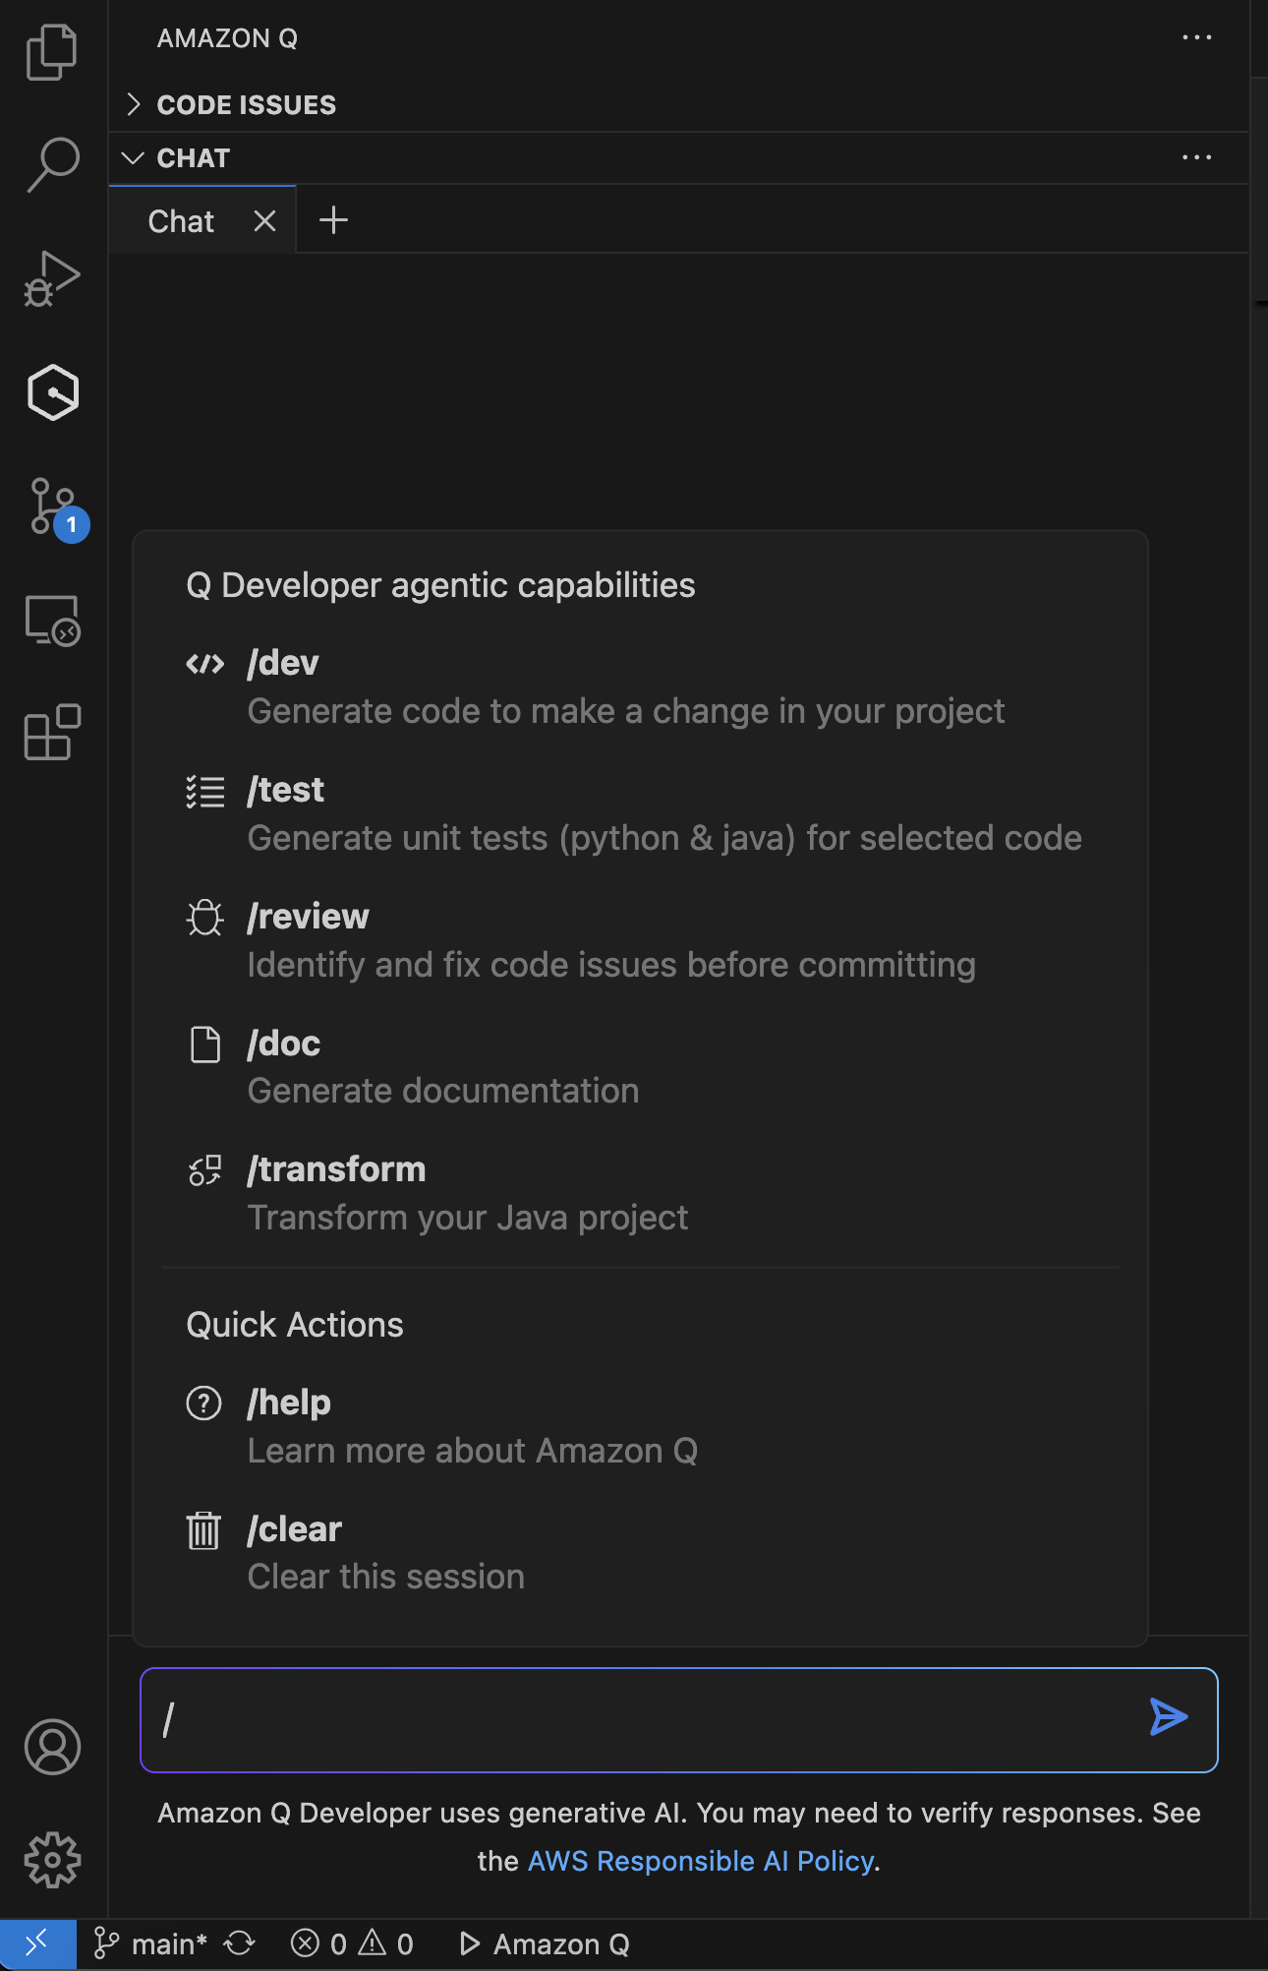The image size is (1268, 1971).
Task: Collapse the CHAT section
Action: [193, 158]
